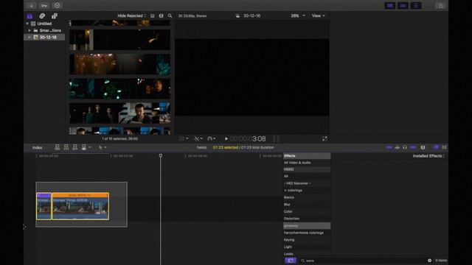Open the 26% viewer zoom dropdown
Viewport: 472px width, 265px height.
298,15
